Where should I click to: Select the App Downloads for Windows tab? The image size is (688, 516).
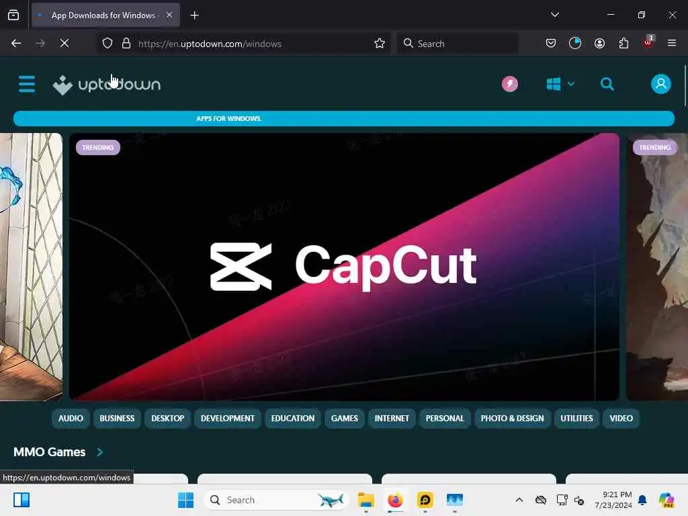tap(105, 15)
